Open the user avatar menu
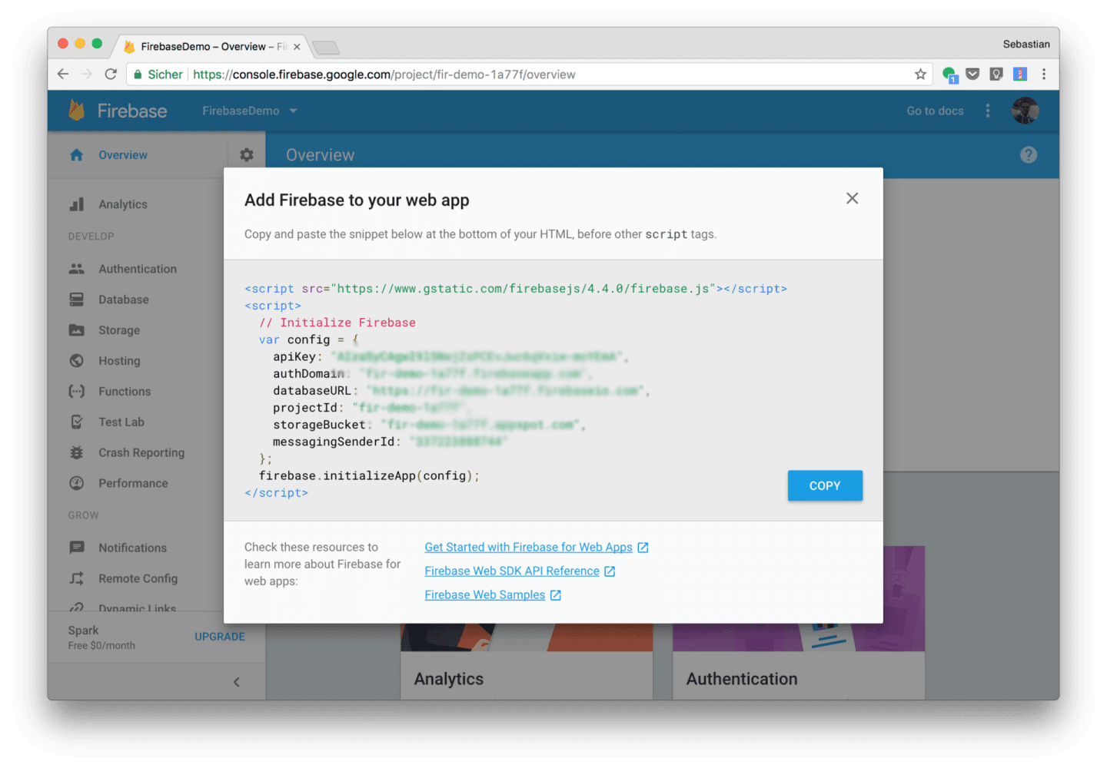Screen dimensions: 1107x768 tap(1025, 111)
